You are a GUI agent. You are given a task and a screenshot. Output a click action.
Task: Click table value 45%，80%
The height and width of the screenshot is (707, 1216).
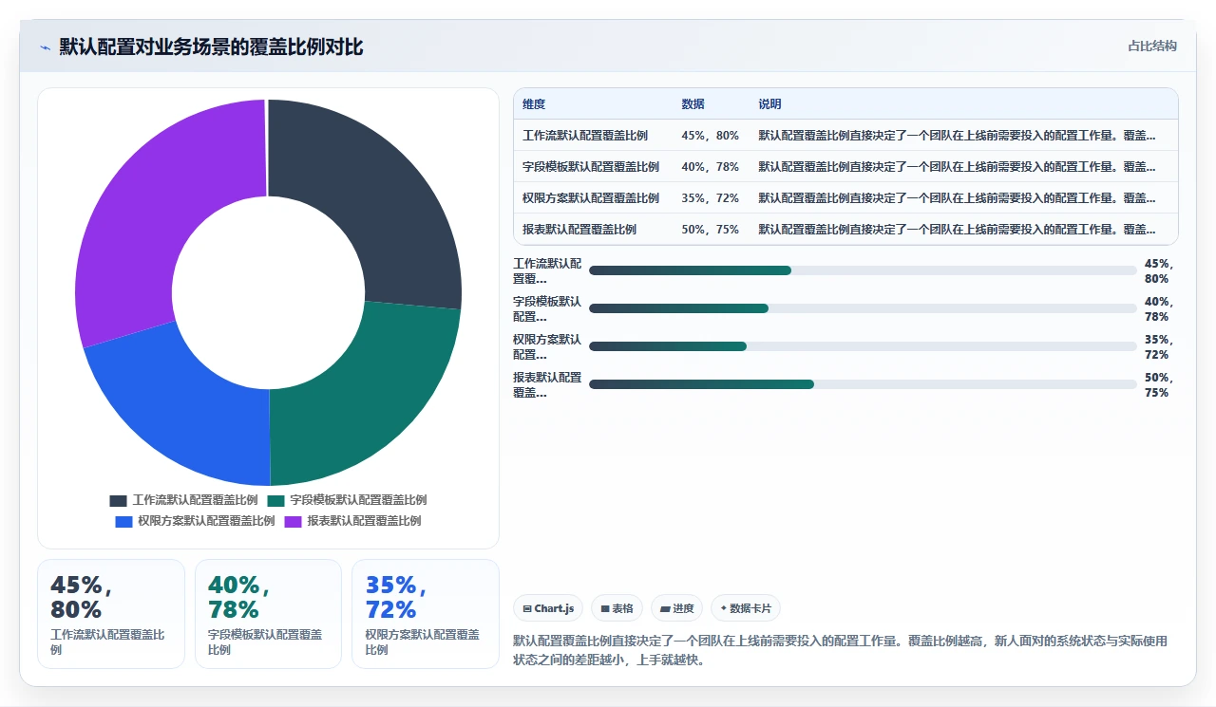[710, 136]
